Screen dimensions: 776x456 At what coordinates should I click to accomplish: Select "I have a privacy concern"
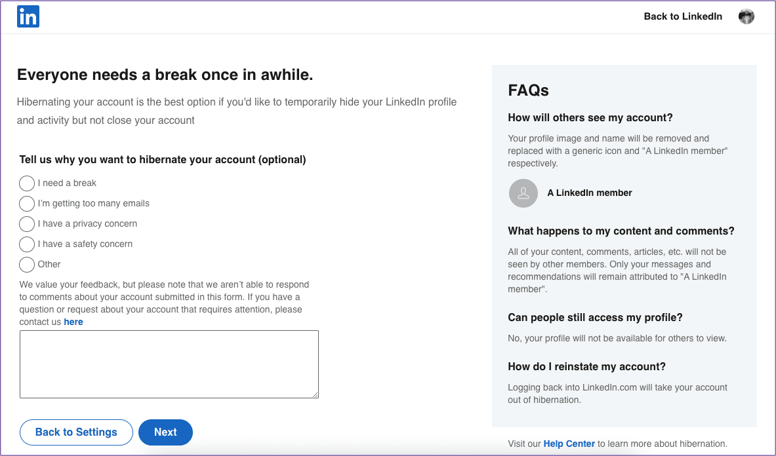pyautogui.click(x=26, y=224)
